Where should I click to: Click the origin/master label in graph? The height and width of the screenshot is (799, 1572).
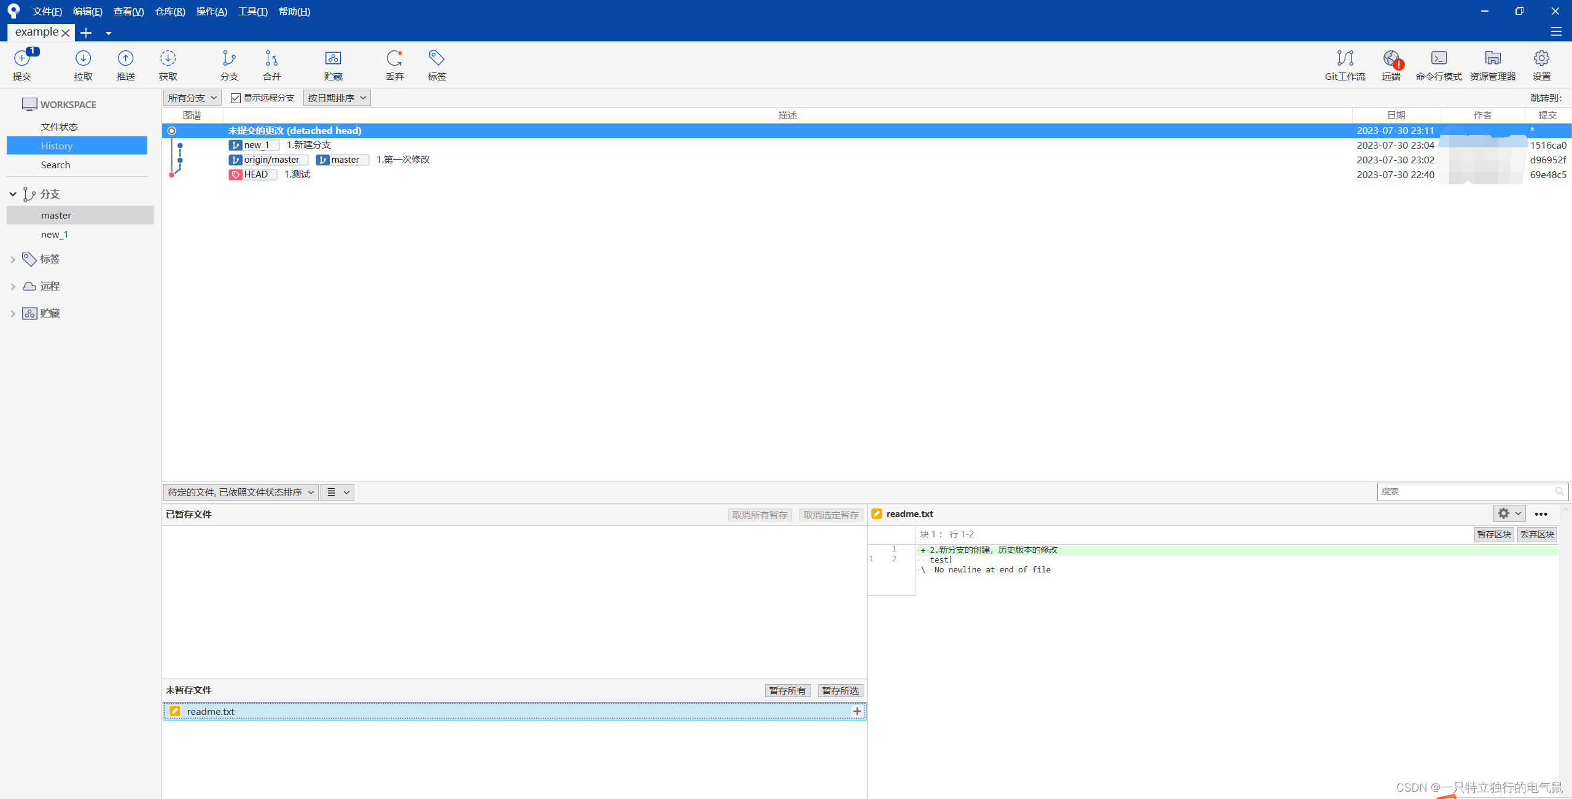tap(268, 160)
